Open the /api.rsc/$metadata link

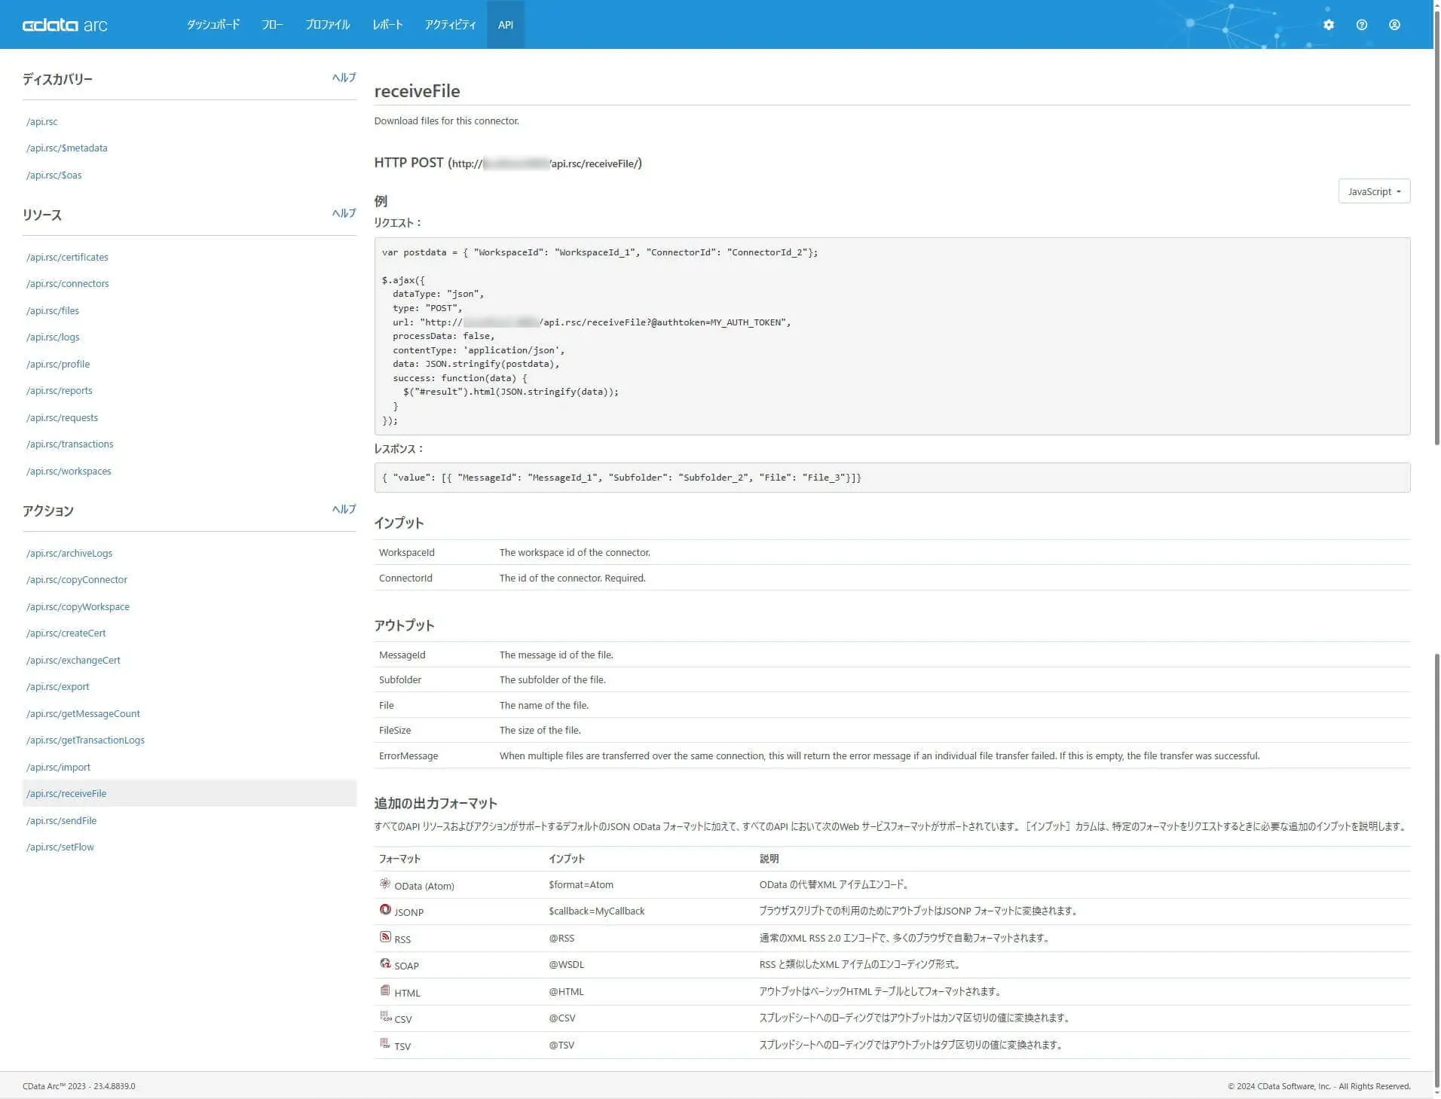[67, 148]
